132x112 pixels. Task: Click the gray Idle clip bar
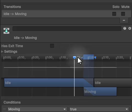tap(113, 83)
